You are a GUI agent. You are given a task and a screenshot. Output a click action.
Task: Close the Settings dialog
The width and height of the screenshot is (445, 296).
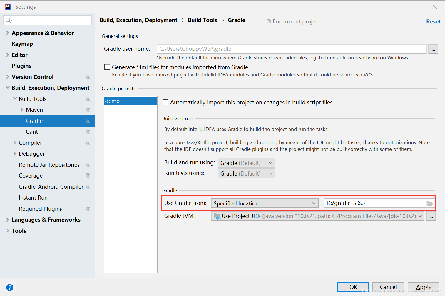[435, 7]
